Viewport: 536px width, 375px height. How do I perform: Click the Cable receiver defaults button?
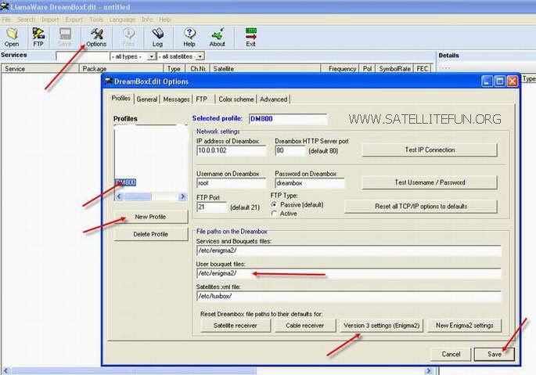coord(305,326)
